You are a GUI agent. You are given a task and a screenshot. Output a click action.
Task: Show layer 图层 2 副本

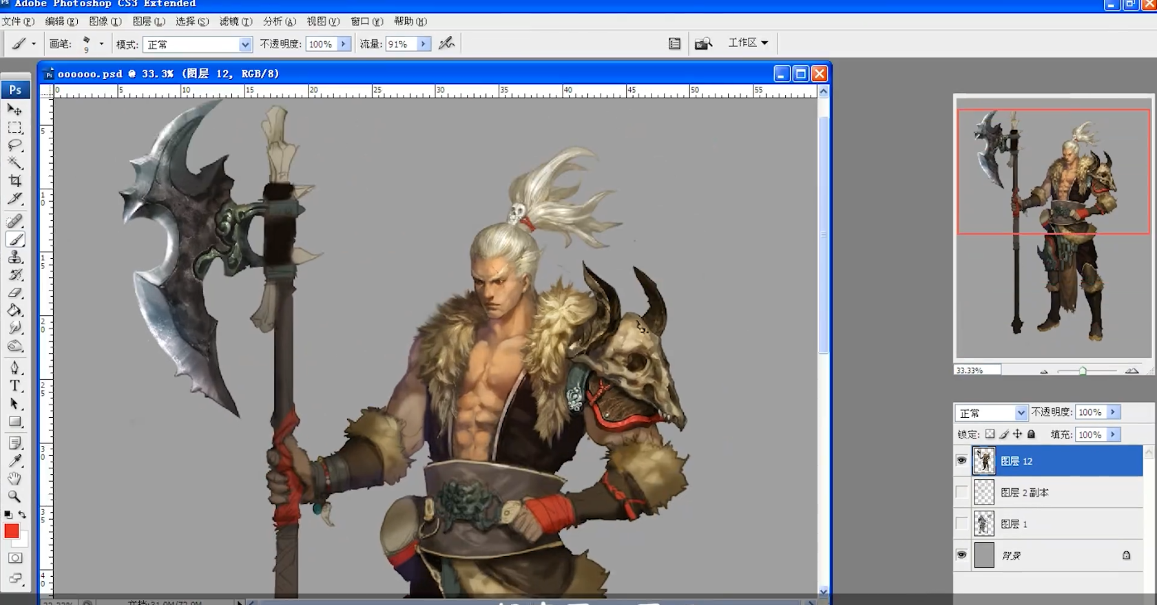tap(961, 492)
